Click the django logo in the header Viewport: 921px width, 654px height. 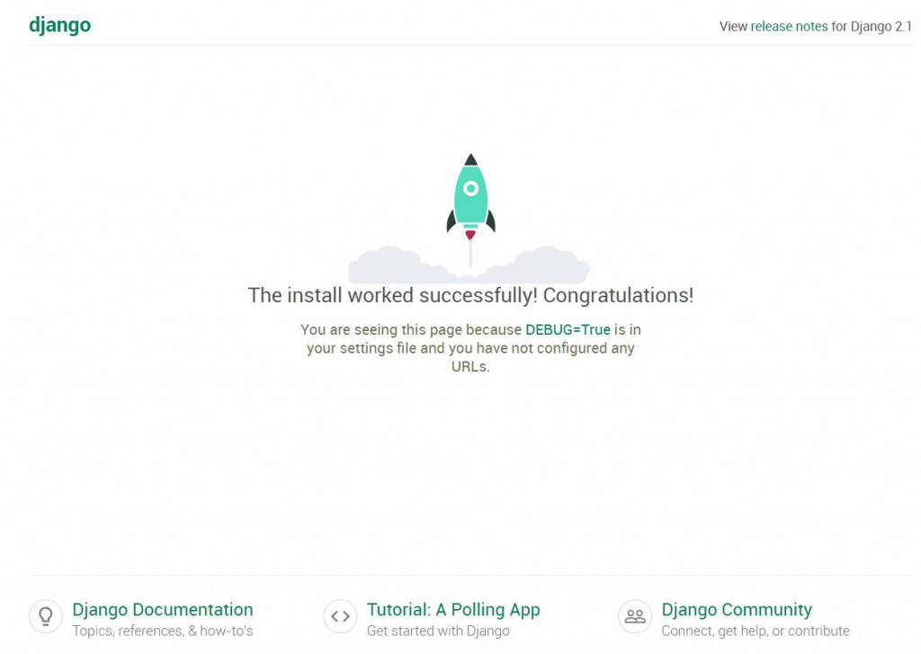click(60, 25)
